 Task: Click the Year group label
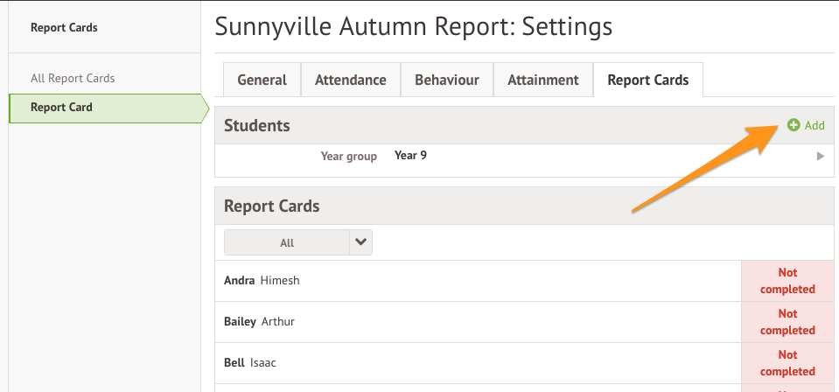coord(349,156)
